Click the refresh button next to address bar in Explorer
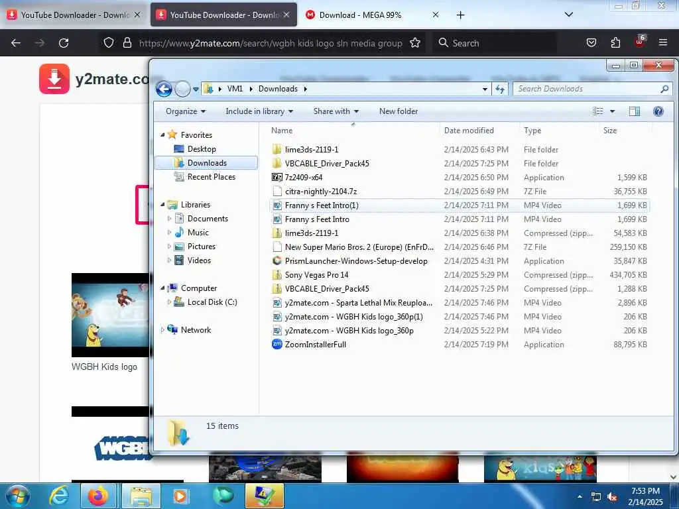The image size is (679, 509). [500, 89]
